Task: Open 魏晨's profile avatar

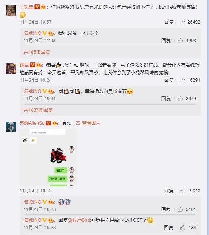Action: [11, 69]
